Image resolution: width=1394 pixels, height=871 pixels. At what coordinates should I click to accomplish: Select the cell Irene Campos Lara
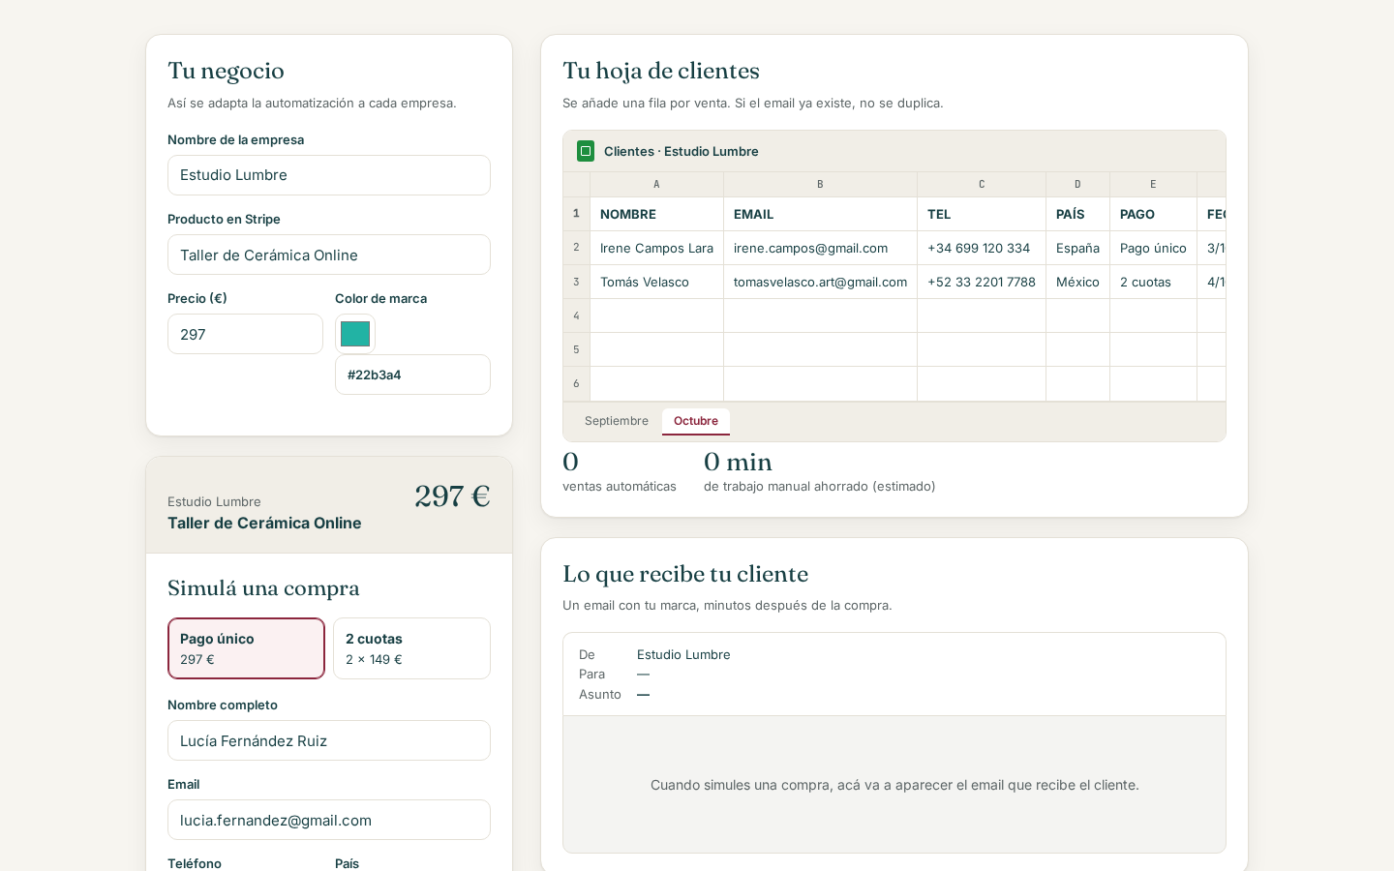656,248
